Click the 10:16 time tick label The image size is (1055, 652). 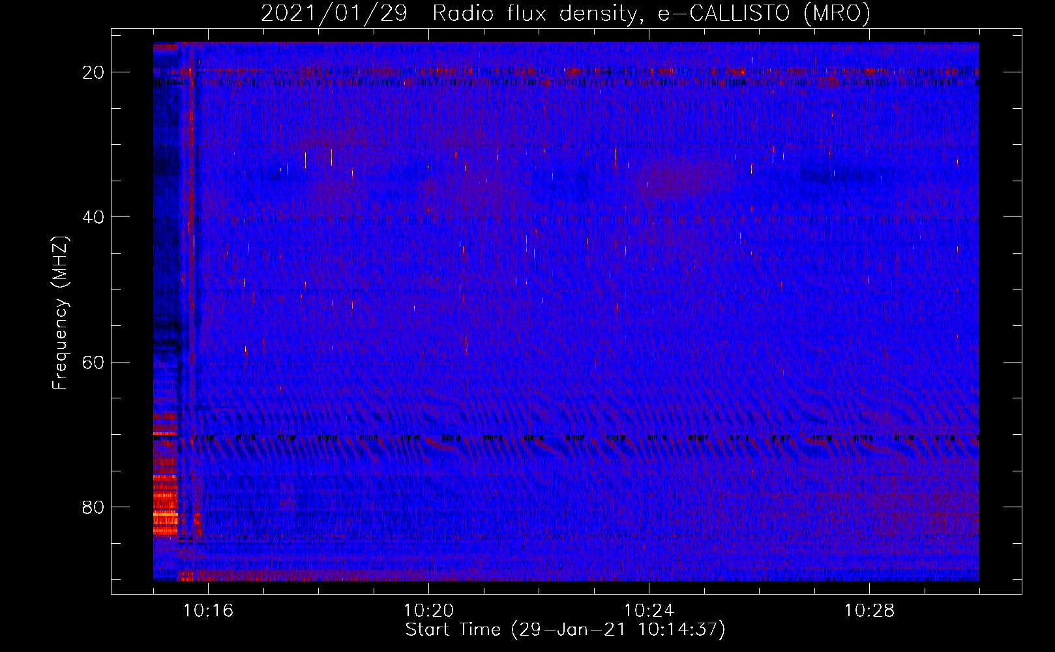208,611
